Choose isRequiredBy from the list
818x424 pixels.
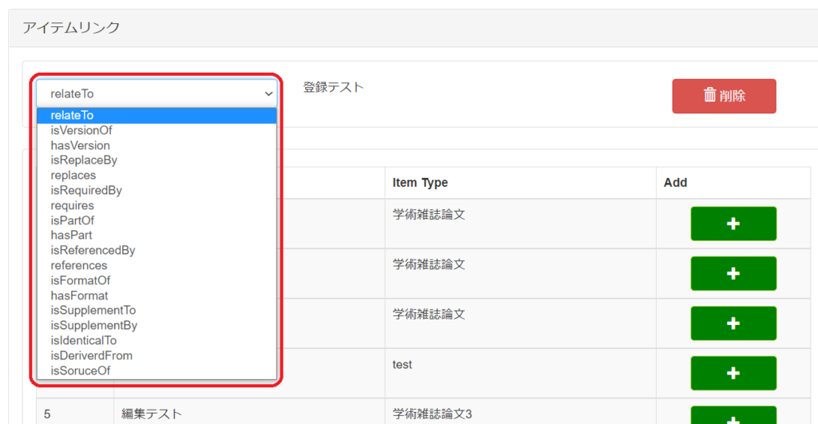pyautogui.click(x=86, y=190)
